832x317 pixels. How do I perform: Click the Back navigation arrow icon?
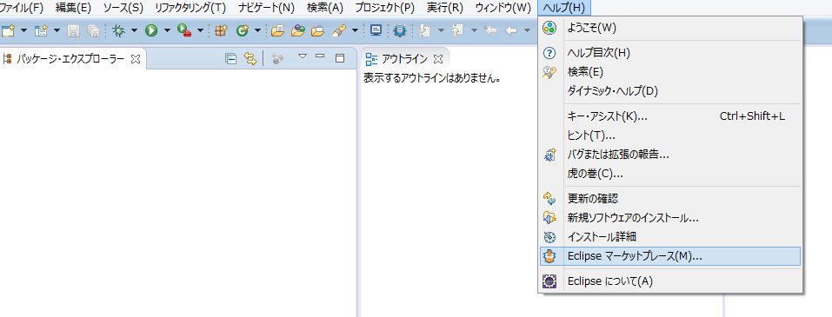tap(511, 30)
